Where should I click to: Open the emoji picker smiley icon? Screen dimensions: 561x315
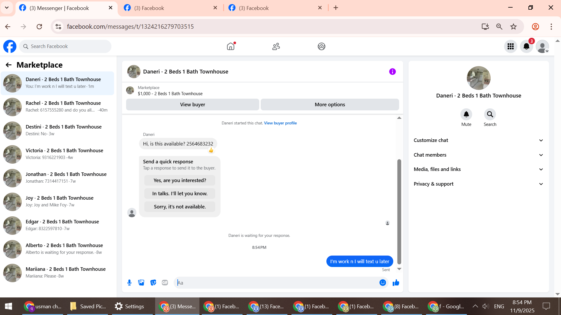(x=382, y=283)
